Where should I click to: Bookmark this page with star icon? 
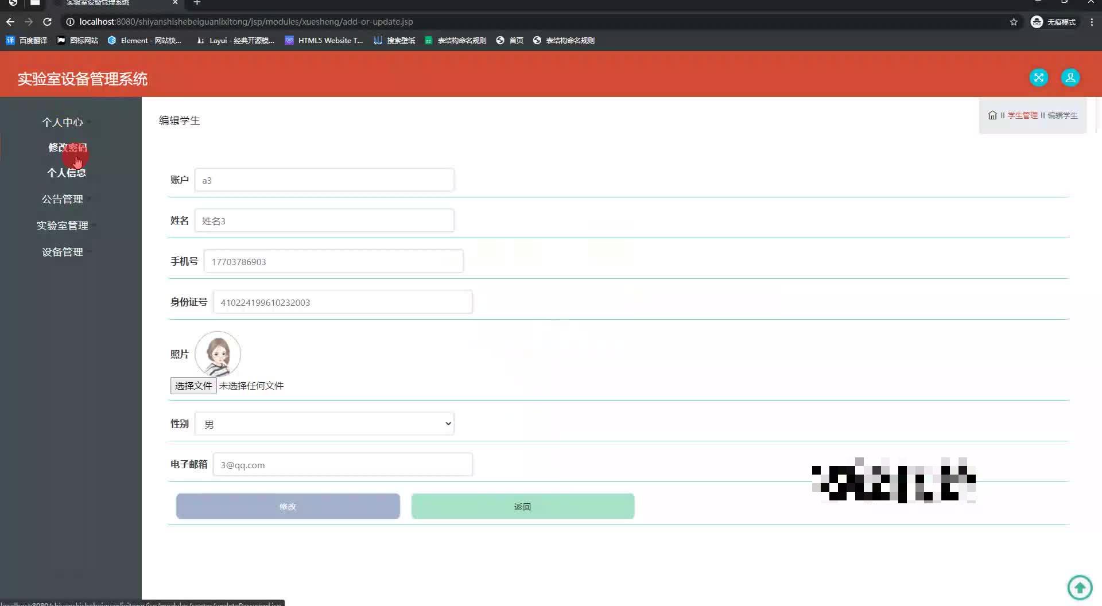[x=1014, y=22]
